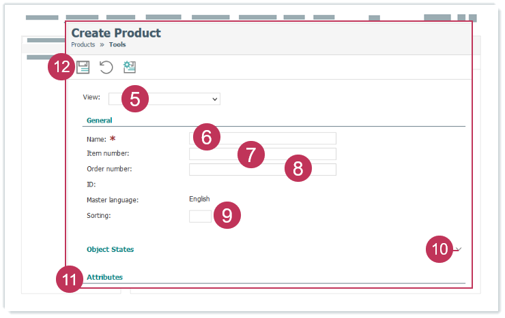Click the Create Product title
The width and height of the screenshot is (505, 318).
click(116, 33)
